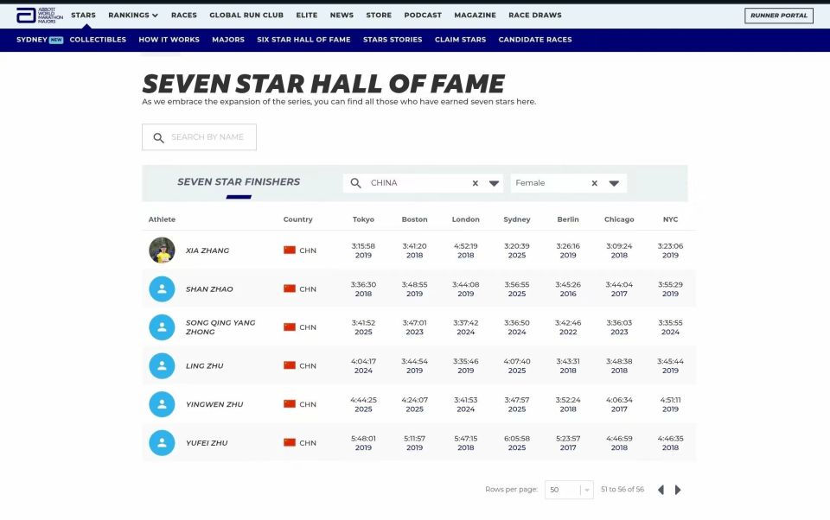Open Candidate Races page
Screen dimensions: 830x520
tap(535, 40)
